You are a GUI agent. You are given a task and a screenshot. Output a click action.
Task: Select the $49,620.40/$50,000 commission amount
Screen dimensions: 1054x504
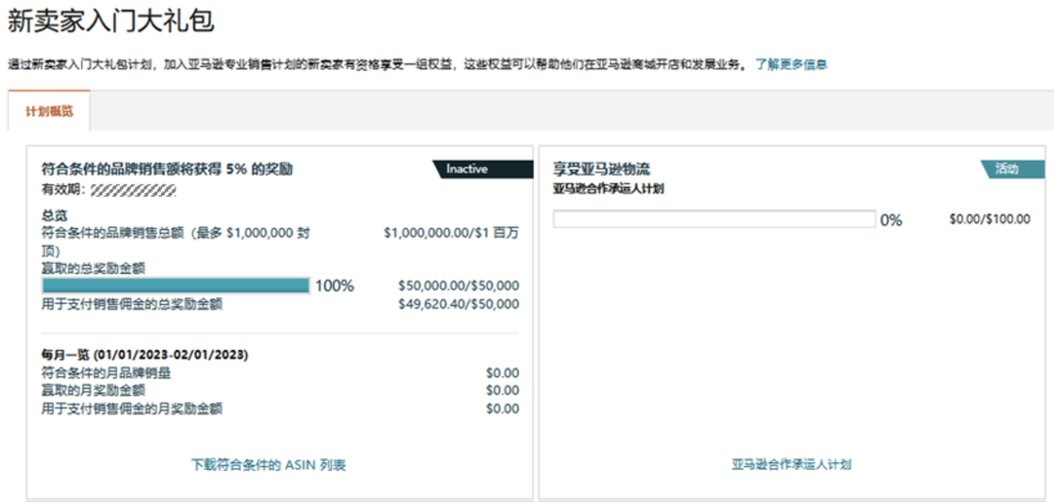(459, 304)
